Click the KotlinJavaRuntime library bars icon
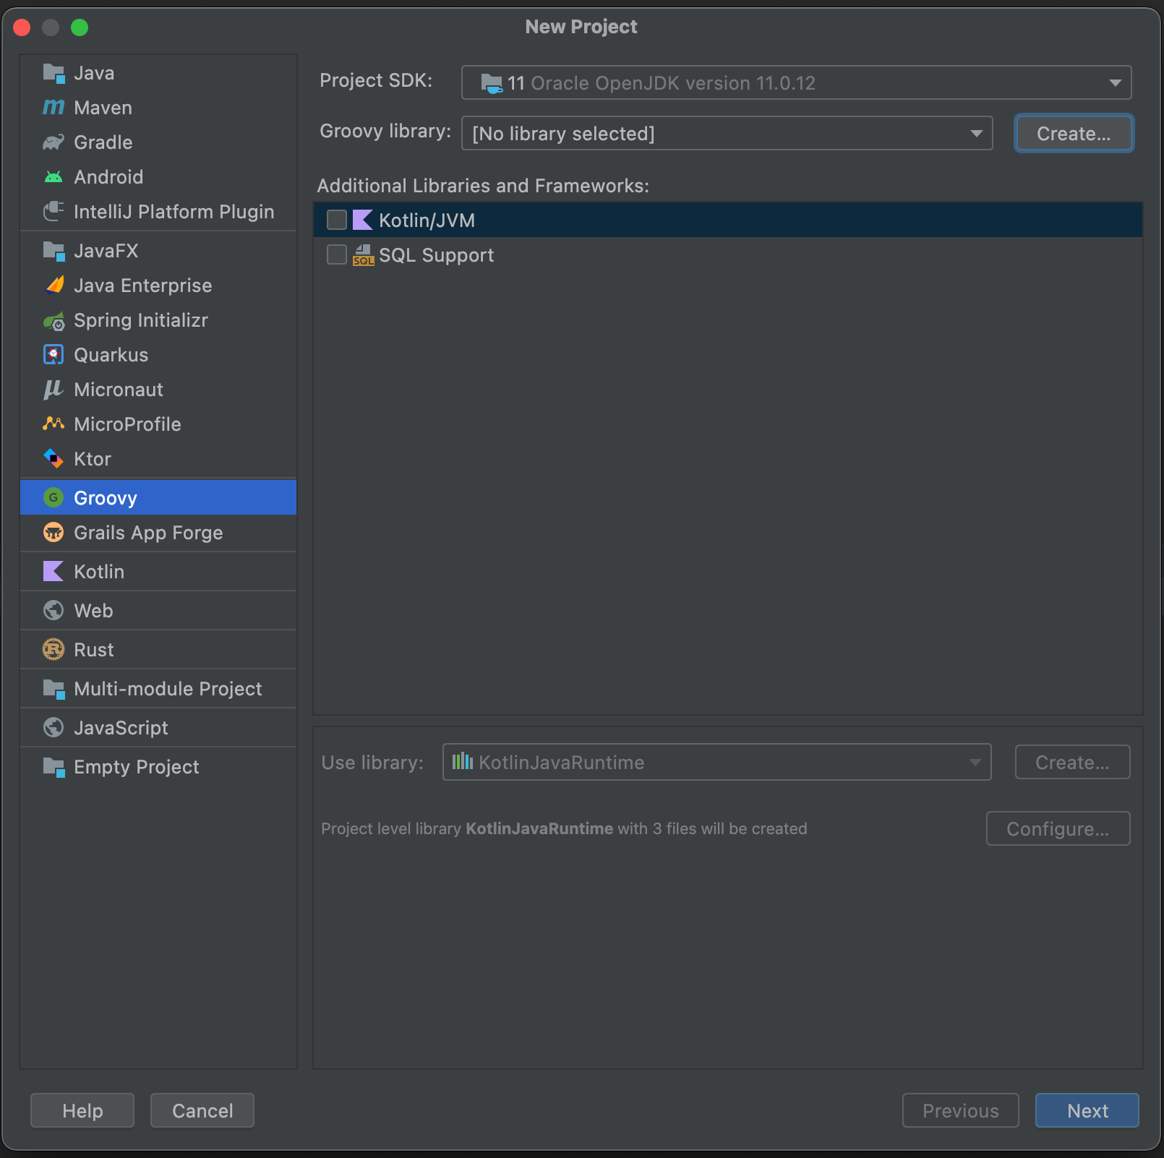 coord(463,762)
